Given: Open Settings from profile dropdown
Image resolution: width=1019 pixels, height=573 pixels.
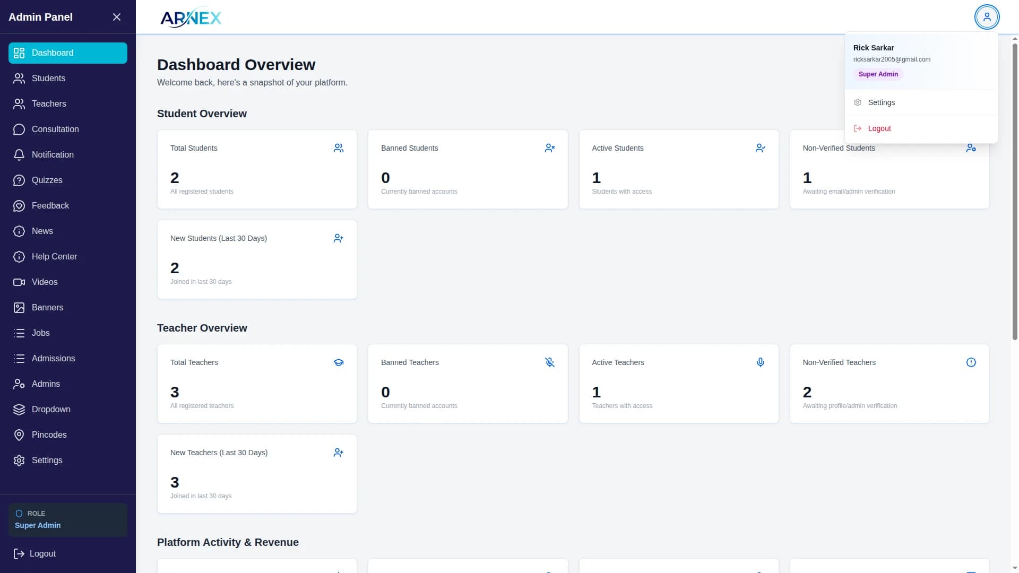Looking at the screenshot, I should coord(881,102).
